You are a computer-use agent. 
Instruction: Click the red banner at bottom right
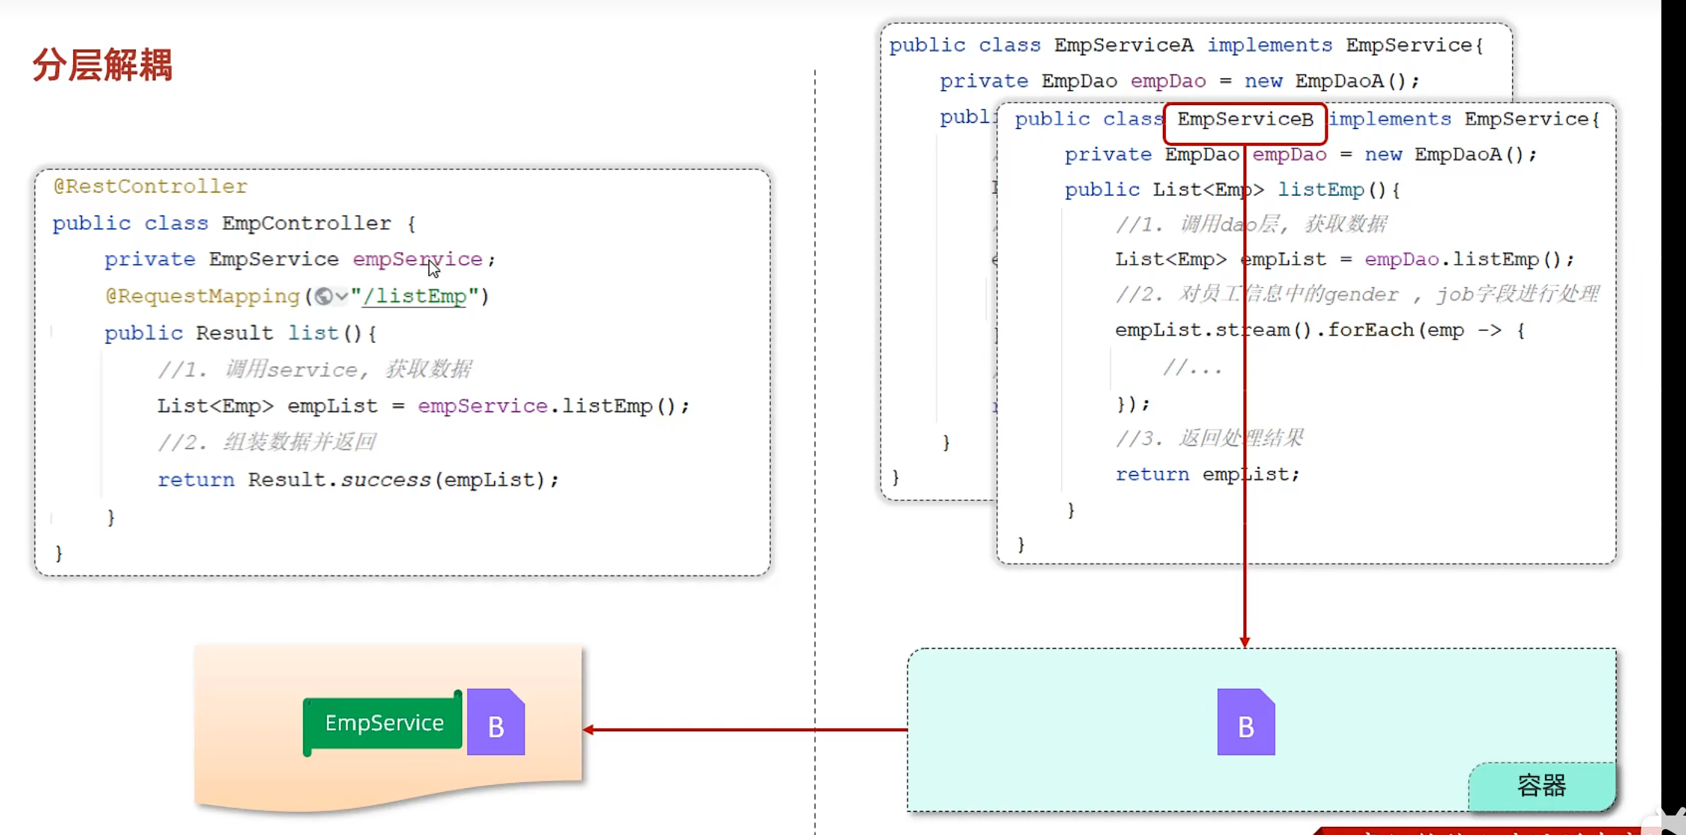1478,831
